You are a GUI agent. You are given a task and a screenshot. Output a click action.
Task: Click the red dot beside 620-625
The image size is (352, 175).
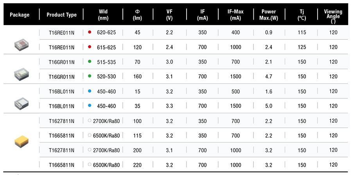pos(90,32)
